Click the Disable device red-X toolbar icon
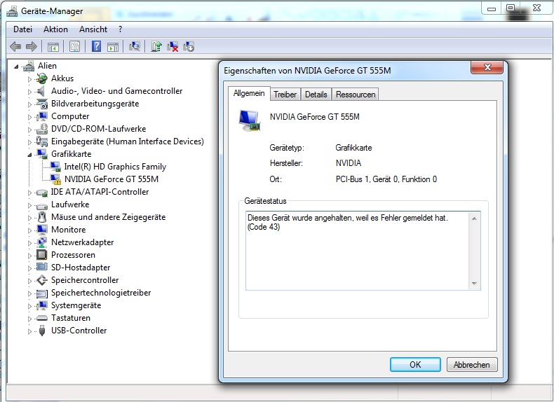The width and height of the screenshot is (554, 402). click(x=173, y=47)
